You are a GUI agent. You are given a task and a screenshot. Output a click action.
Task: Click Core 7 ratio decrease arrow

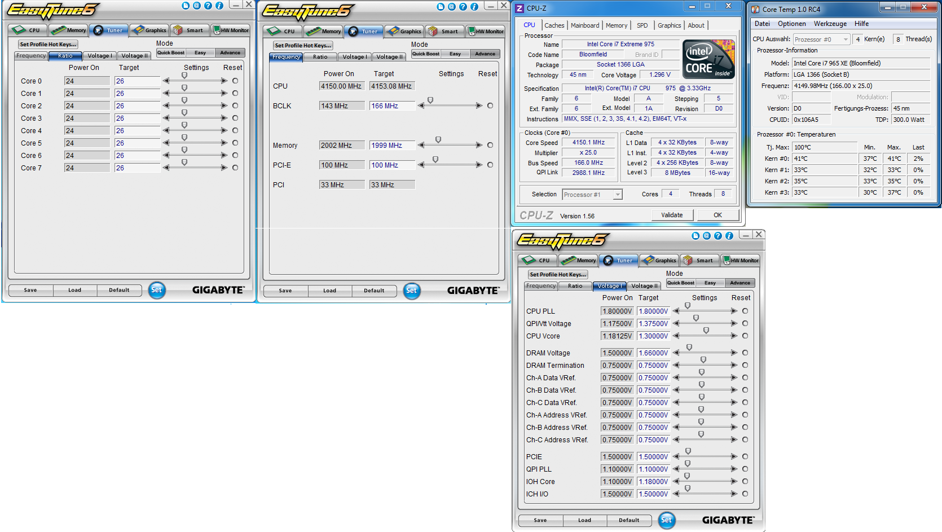(166, 168)
